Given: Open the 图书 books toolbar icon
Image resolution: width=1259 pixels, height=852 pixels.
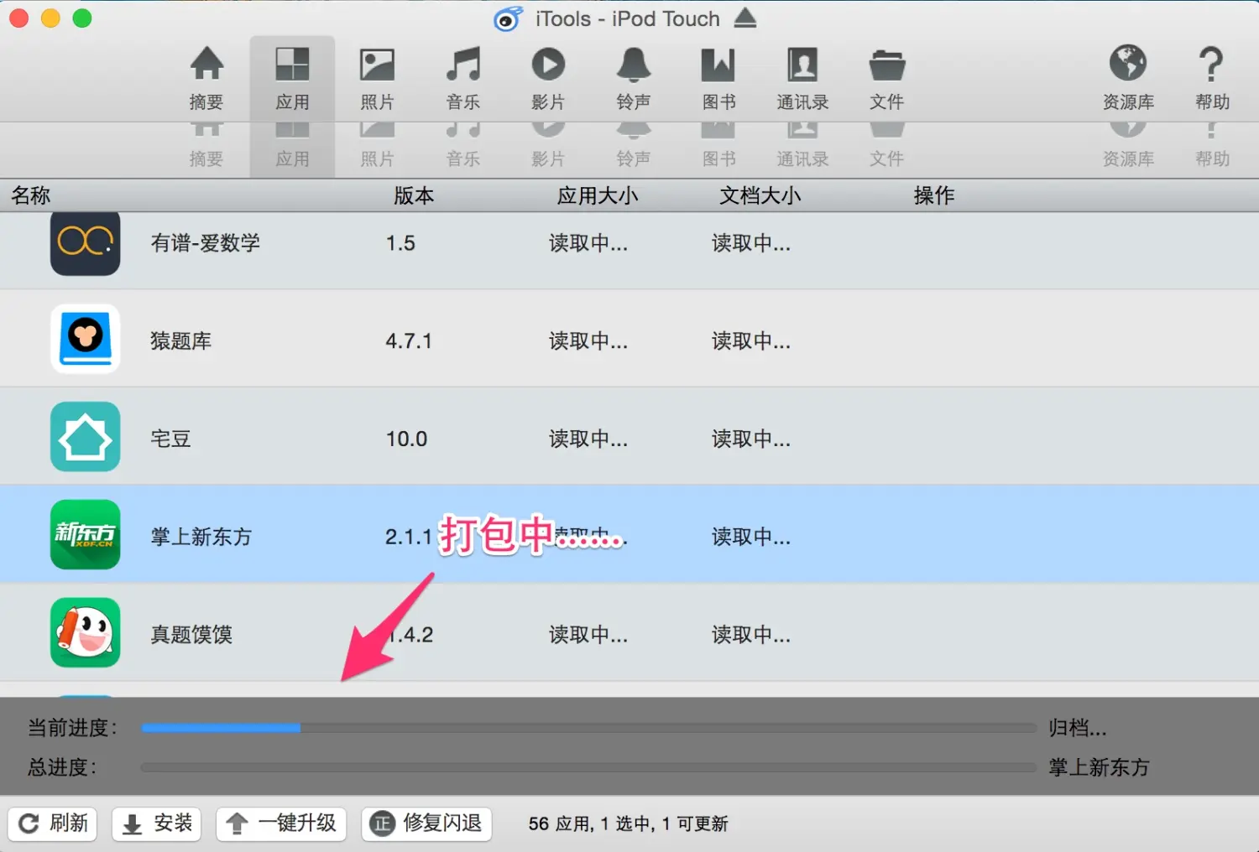Looking at the screenshot, I should (718, 78).
